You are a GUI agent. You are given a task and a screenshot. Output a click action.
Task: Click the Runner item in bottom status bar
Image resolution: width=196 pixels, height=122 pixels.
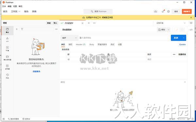[172, 119]
